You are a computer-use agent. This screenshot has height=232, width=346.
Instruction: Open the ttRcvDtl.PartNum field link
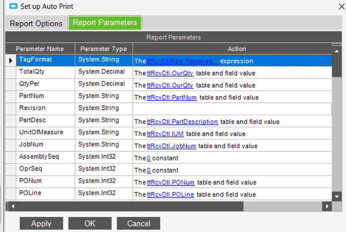click(171, 98)
